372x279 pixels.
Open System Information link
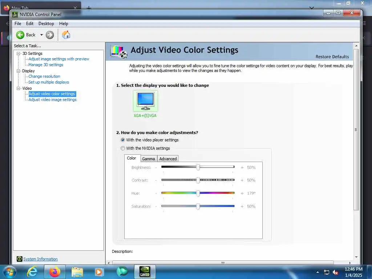(40, 259)
